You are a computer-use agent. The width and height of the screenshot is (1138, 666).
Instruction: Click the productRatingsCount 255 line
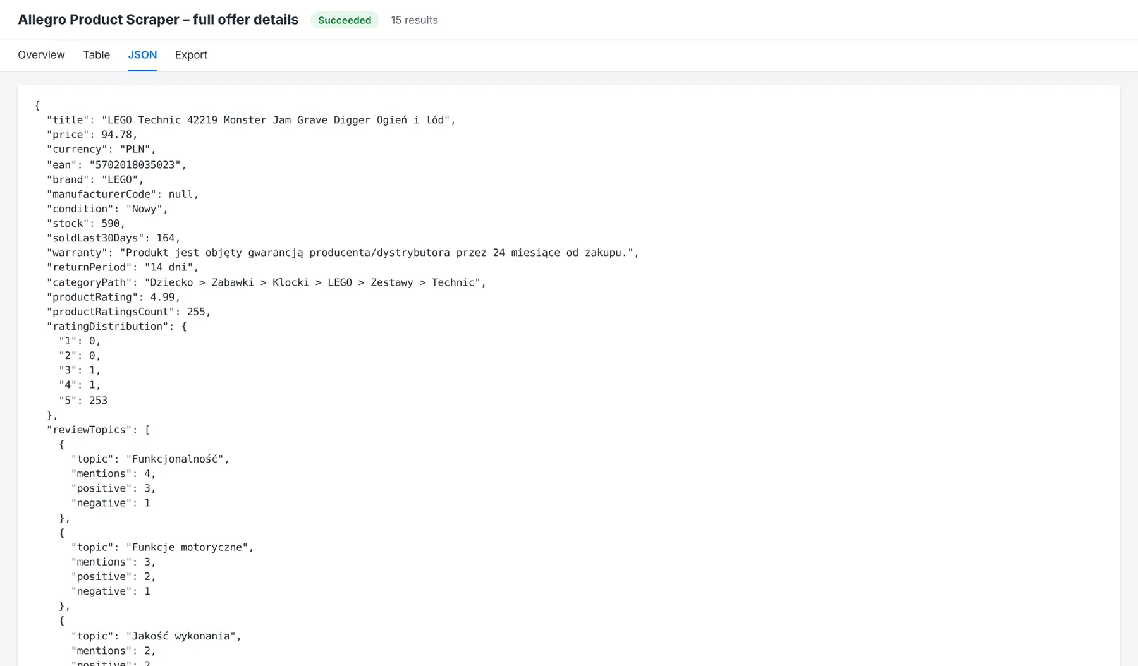pos(128,312)
